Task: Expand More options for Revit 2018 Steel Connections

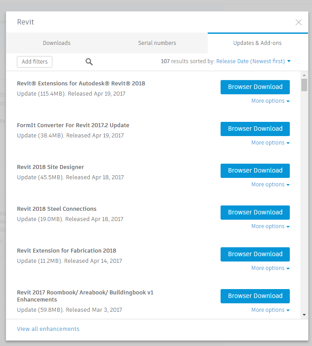Action: (x=270, y=226)
